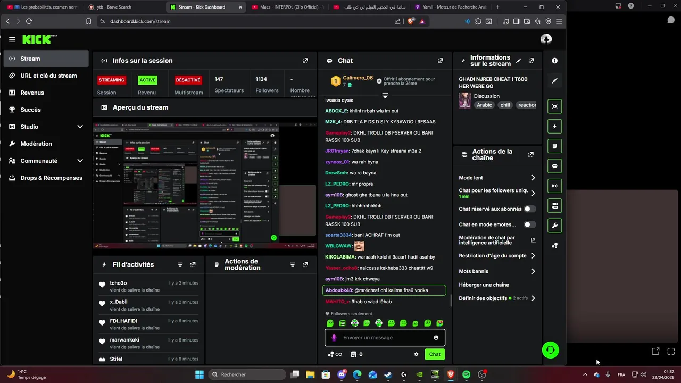Viewport: 681px width, 383px height.
Task: Open the shop icon showing 0
Action: [356, 354]
